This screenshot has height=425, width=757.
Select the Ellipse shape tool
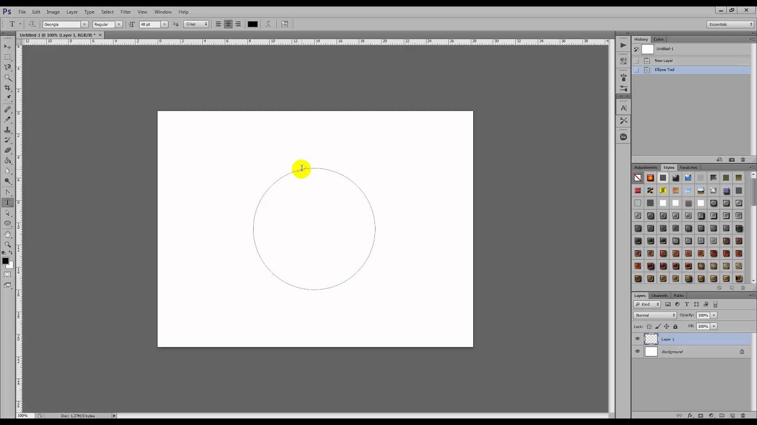pos(8,223)
